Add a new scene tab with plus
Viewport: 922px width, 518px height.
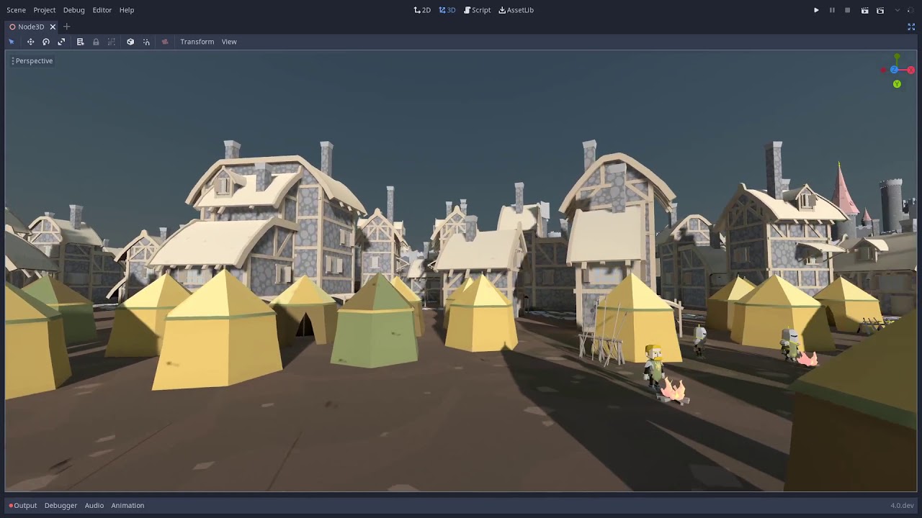[66, 27]
